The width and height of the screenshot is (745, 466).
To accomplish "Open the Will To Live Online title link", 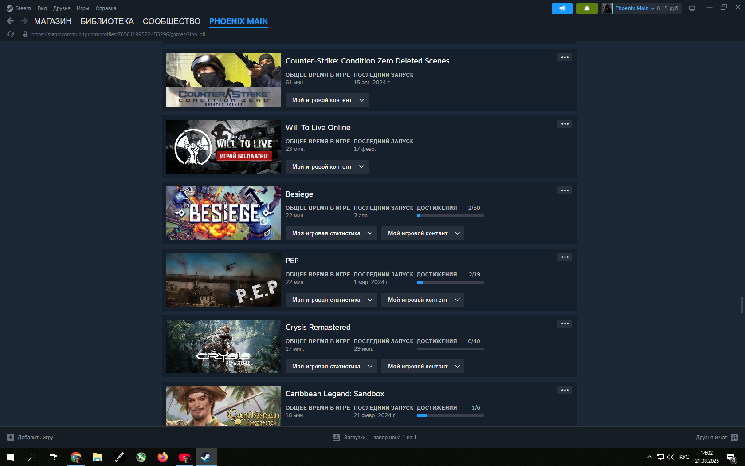I will (318, 127).
